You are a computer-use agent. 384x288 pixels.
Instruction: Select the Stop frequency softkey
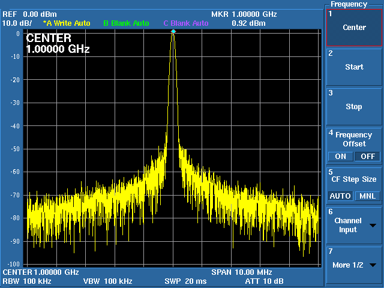coord(354,107)
